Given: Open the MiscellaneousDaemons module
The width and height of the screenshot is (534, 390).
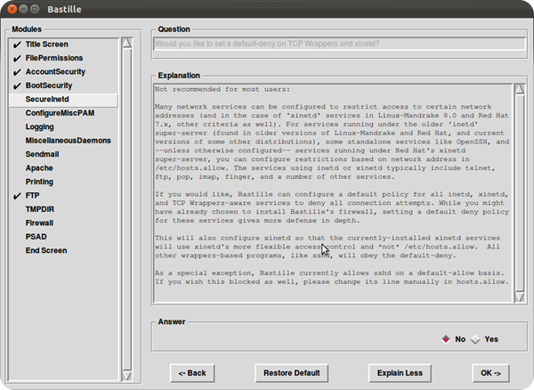Looking at the screenshot, I should tap(69, 141).
